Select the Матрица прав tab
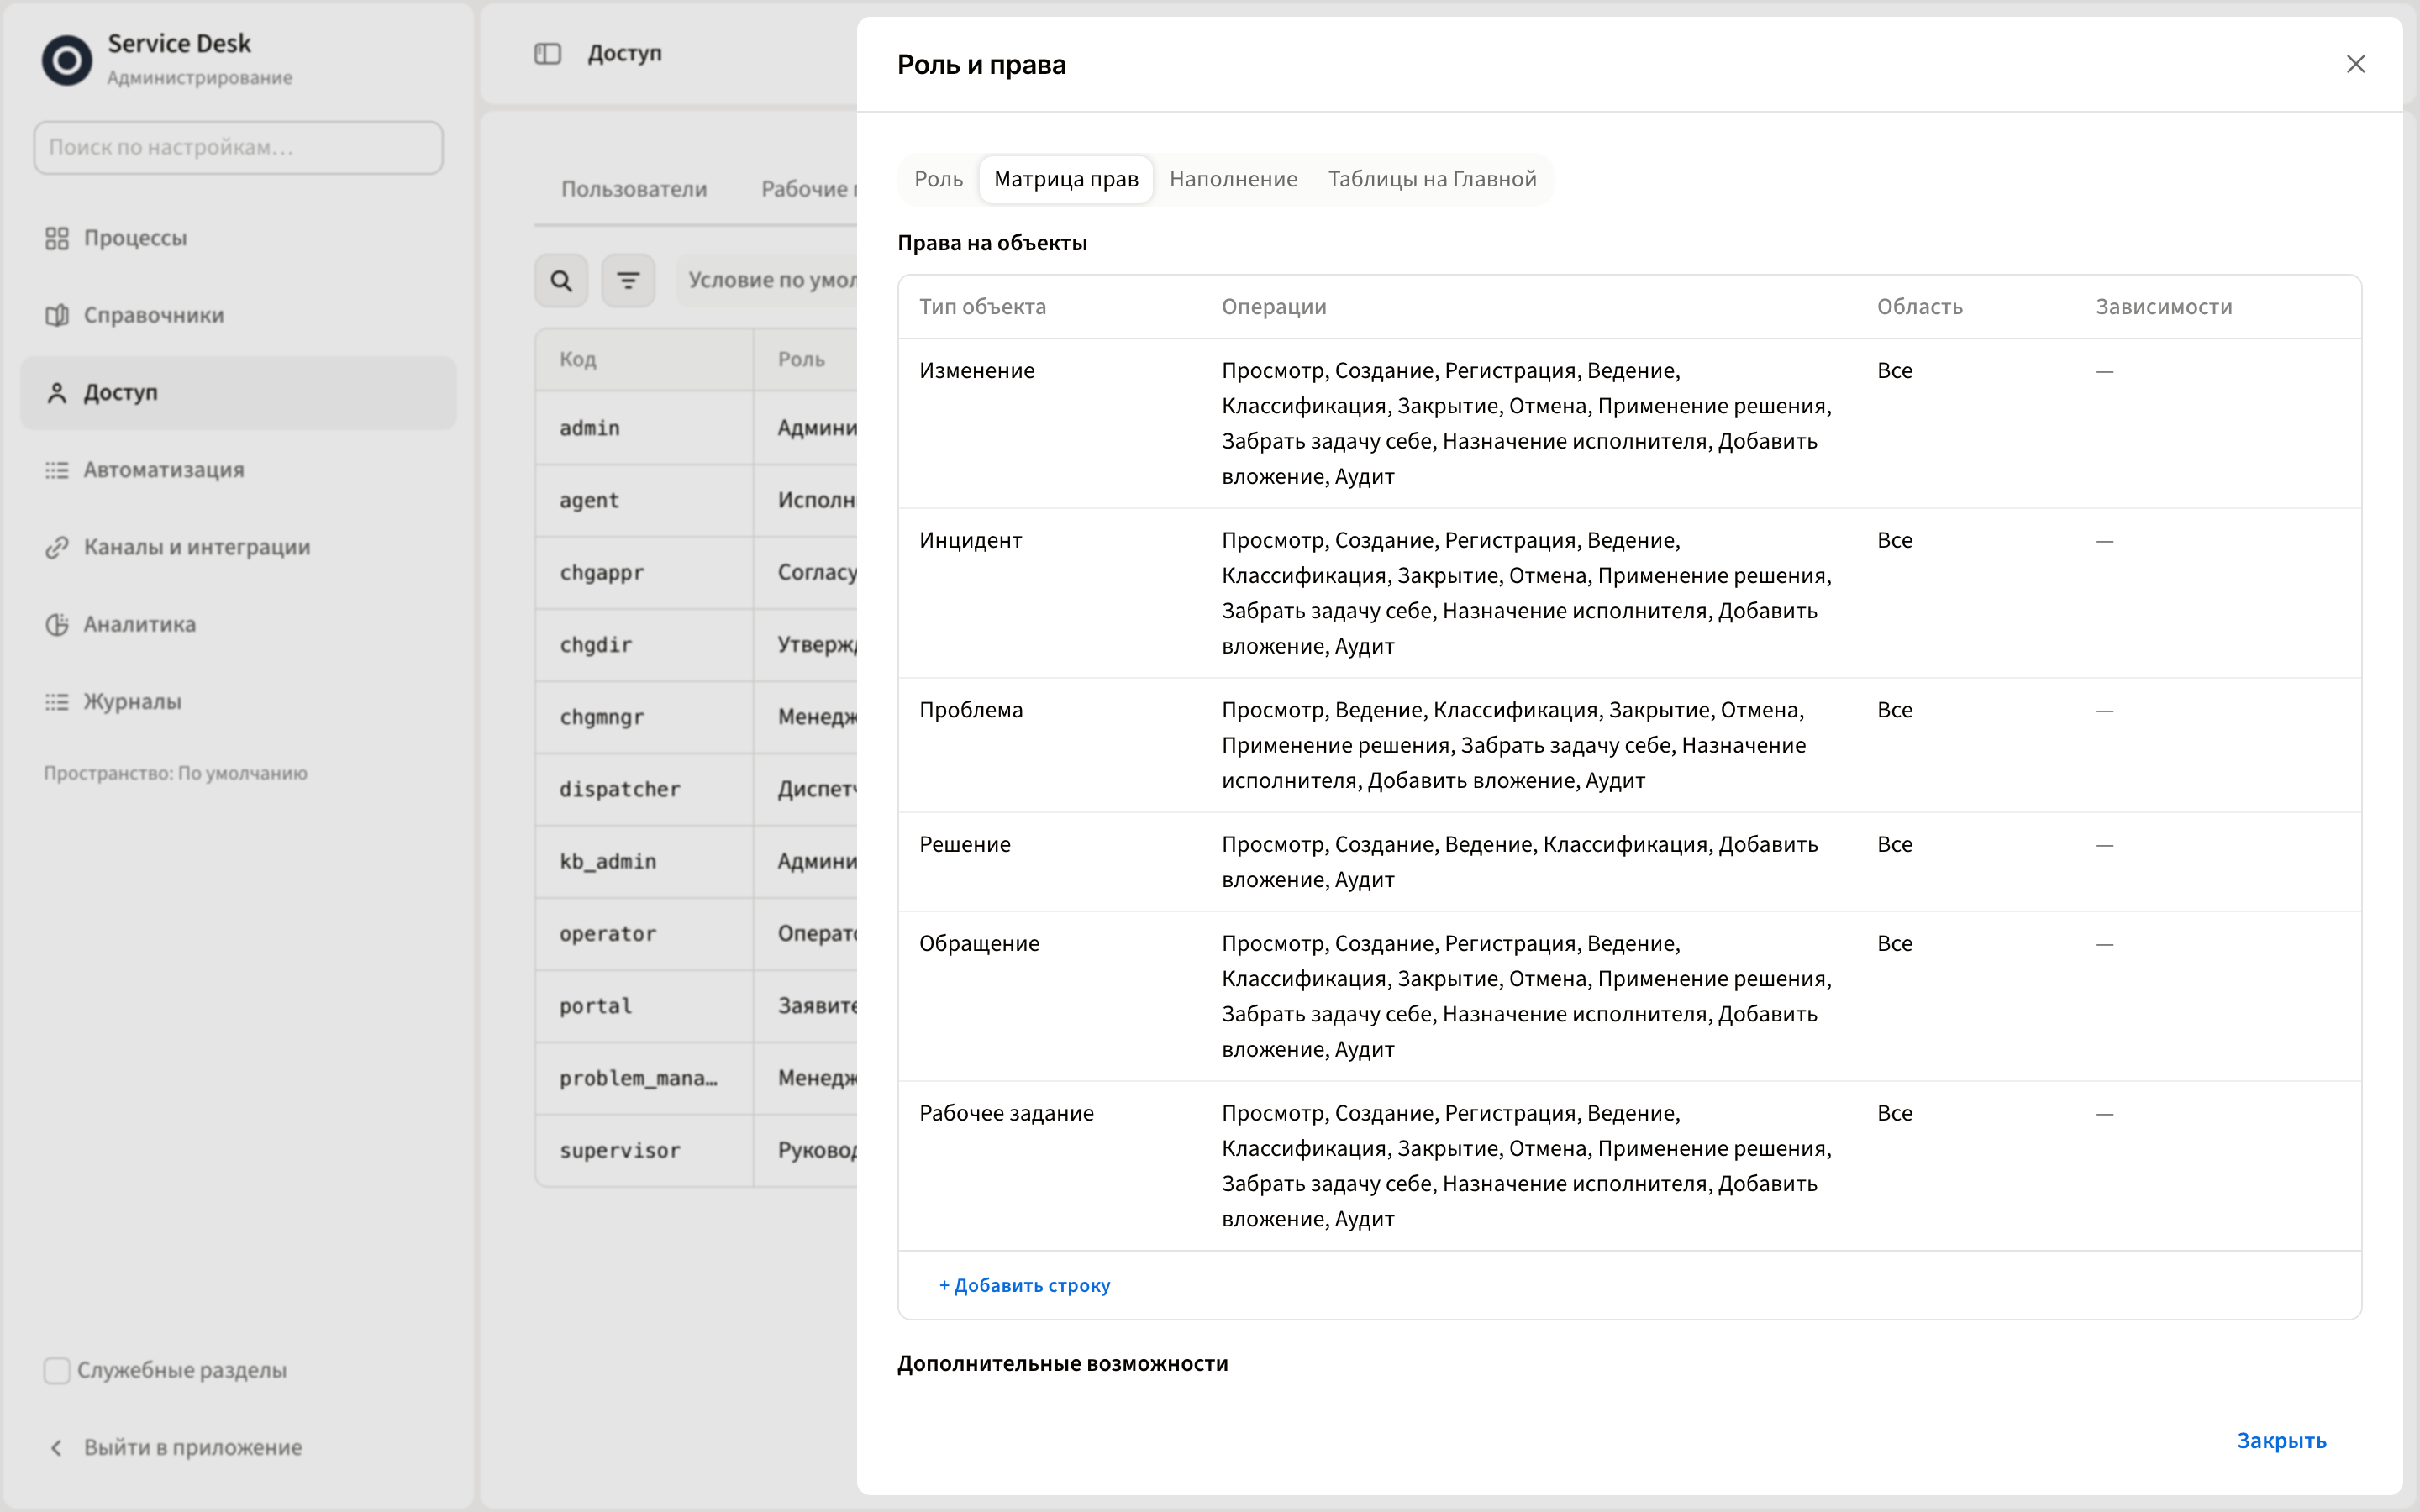Viewport: 2420px width, 1512px height. click(x=1066, y=179)
